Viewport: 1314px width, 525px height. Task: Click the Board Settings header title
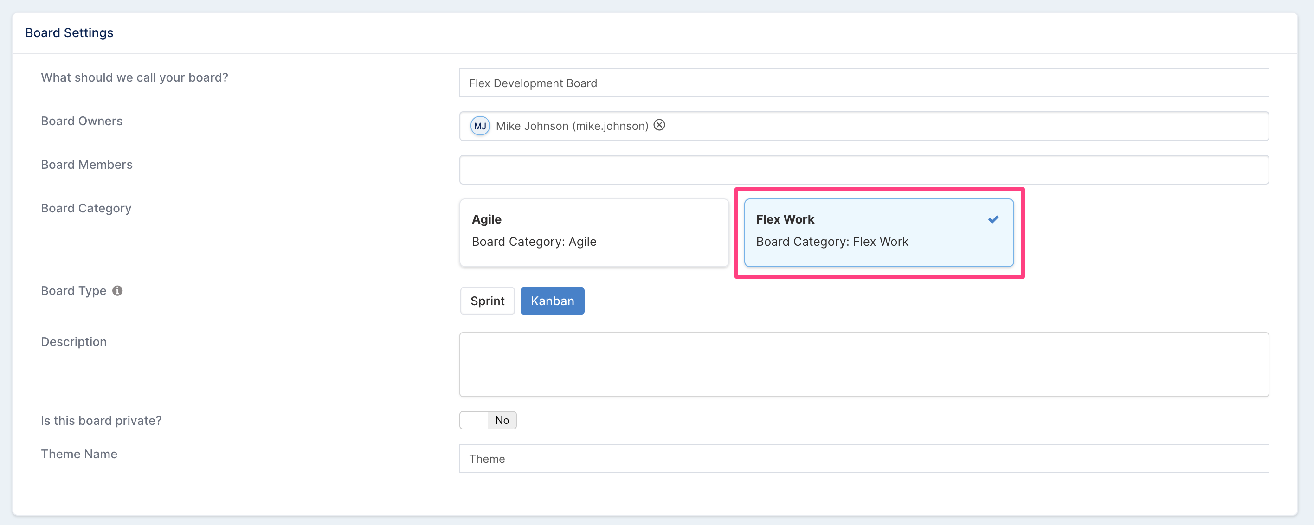coord(70,32)
